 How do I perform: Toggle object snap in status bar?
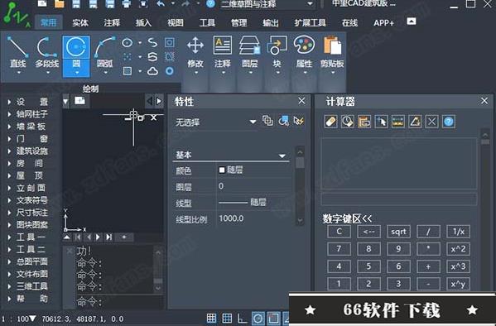pos(273,318)
